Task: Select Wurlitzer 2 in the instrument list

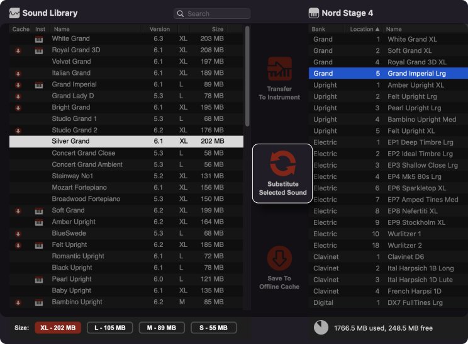Action: point(388,245)
